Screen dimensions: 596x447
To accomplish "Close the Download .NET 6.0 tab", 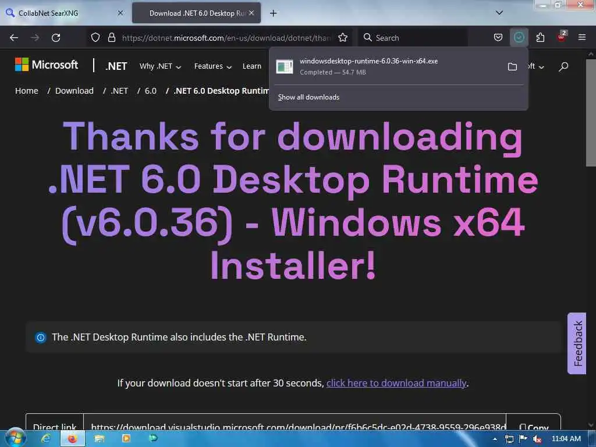I will click(x=251, y=13).
